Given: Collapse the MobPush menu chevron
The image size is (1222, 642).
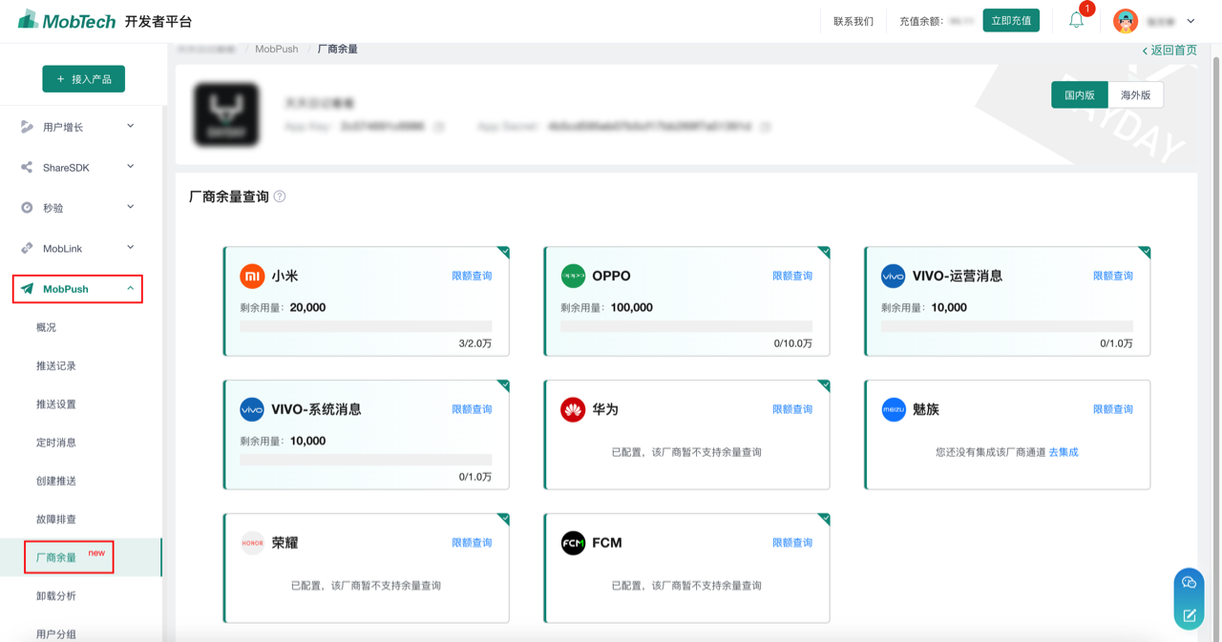Looking at the screenshot, I should 131,288.
